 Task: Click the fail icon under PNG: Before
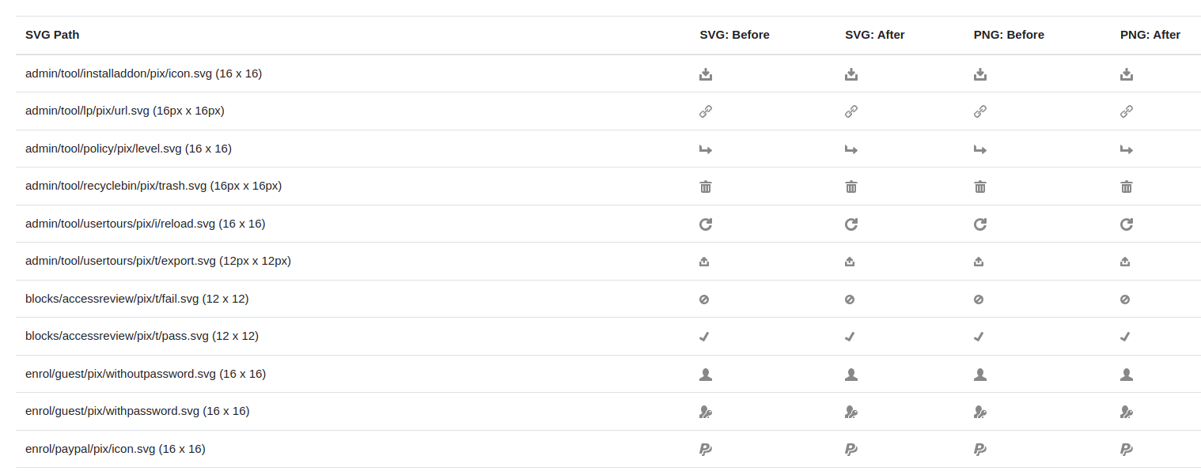pyautogui.click(x=978, y=300)
